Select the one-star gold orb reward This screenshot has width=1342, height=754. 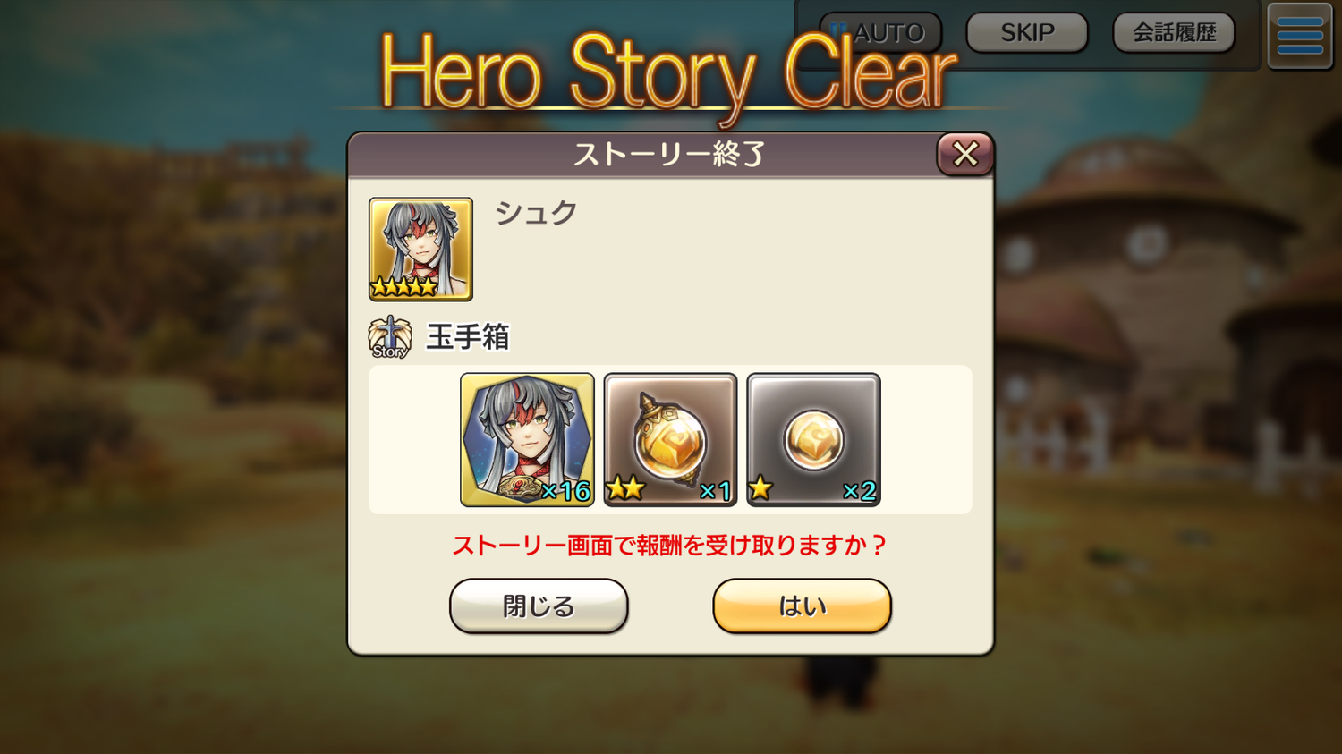coord(813,439)
